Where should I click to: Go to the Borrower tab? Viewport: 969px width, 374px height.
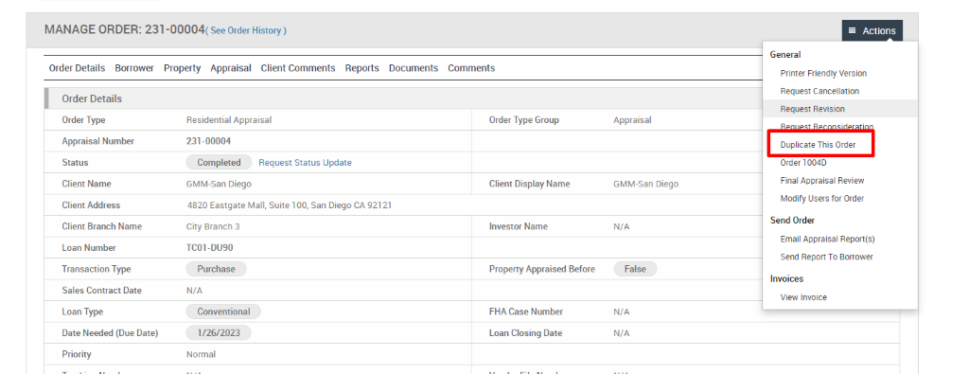(x=134, y=68)
